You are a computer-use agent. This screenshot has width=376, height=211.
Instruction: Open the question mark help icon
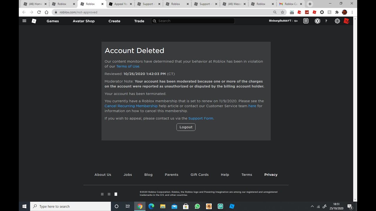(x=326, y=21)
